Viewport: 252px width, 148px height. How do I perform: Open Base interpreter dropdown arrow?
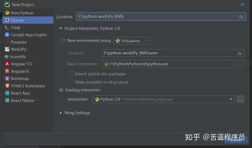pyautogui.click(x=231, y=64)
